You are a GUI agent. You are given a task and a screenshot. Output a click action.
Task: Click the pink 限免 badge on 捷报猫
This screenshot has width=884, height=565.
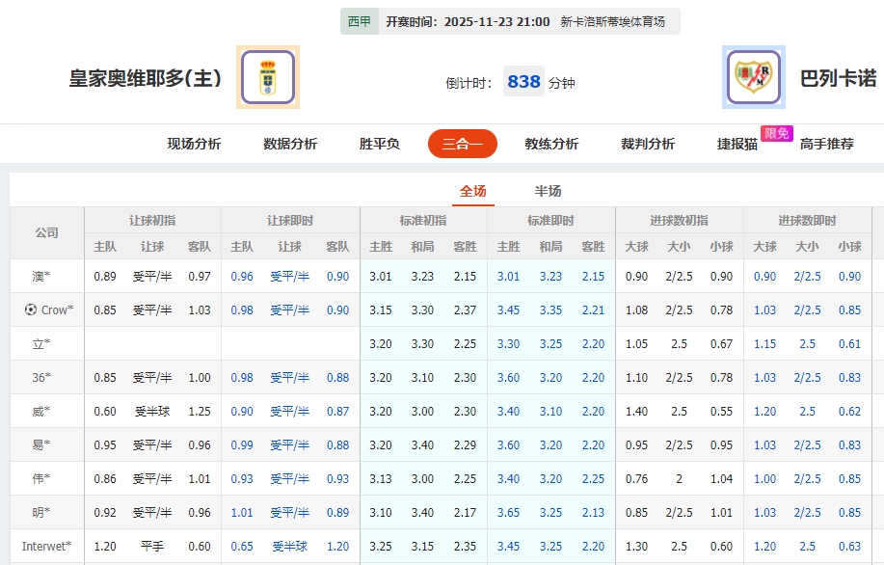point(776,134)
